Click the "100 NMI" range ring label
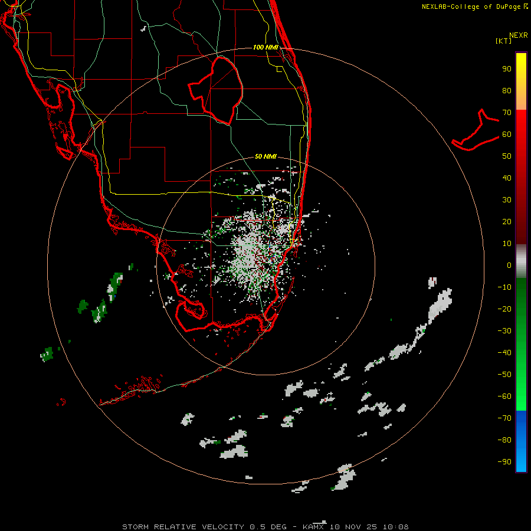 point(265,47)
